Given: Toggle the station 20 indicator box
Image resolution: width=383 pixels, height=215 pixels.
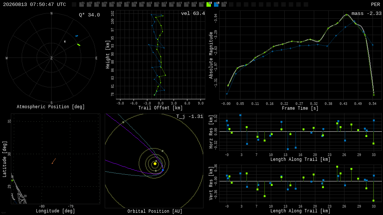Looking at the screenshot, I should pyautogui.click(x=224, y=4).
